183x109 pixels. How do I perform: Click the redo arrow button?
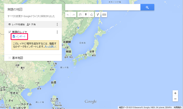(73, 15)
